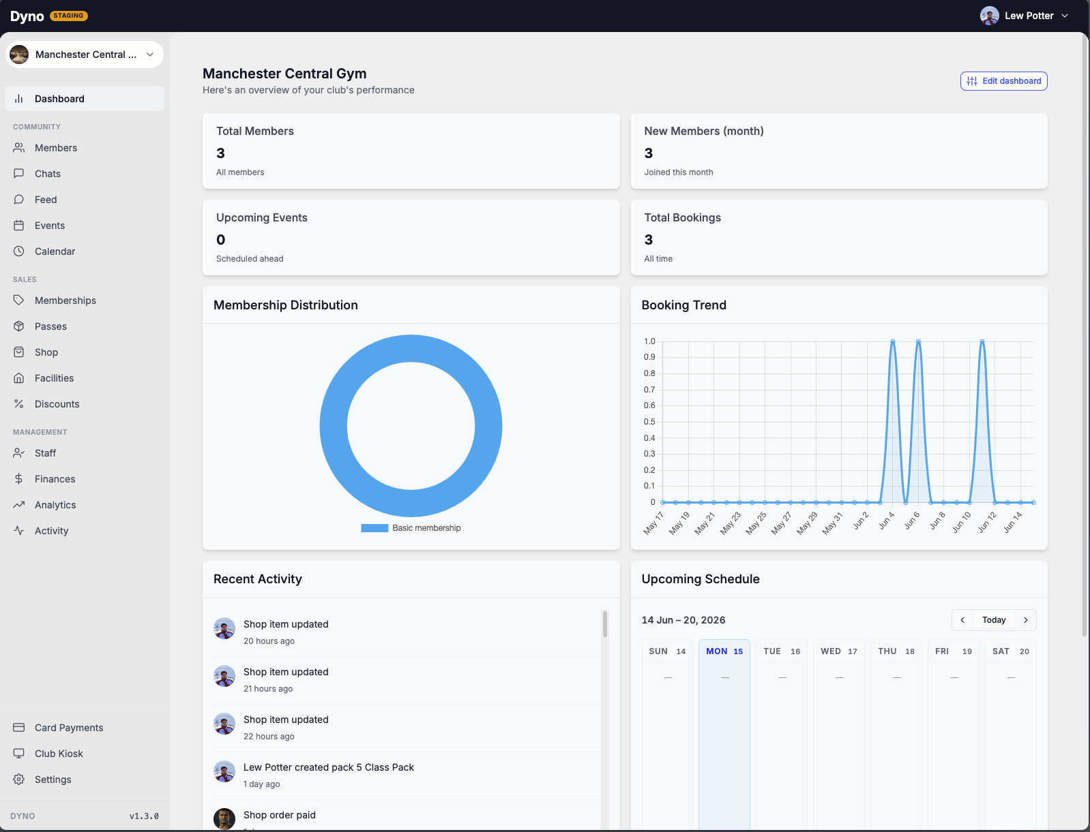
Task: Click the first booking peak near Jun 4
Action: [x=893, y=341]
